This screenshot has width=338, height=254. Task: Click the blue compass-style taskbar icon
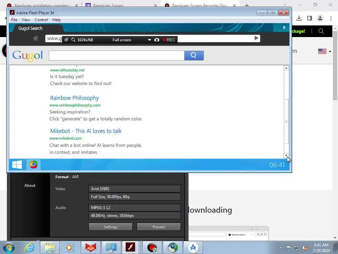pos(193,247)
